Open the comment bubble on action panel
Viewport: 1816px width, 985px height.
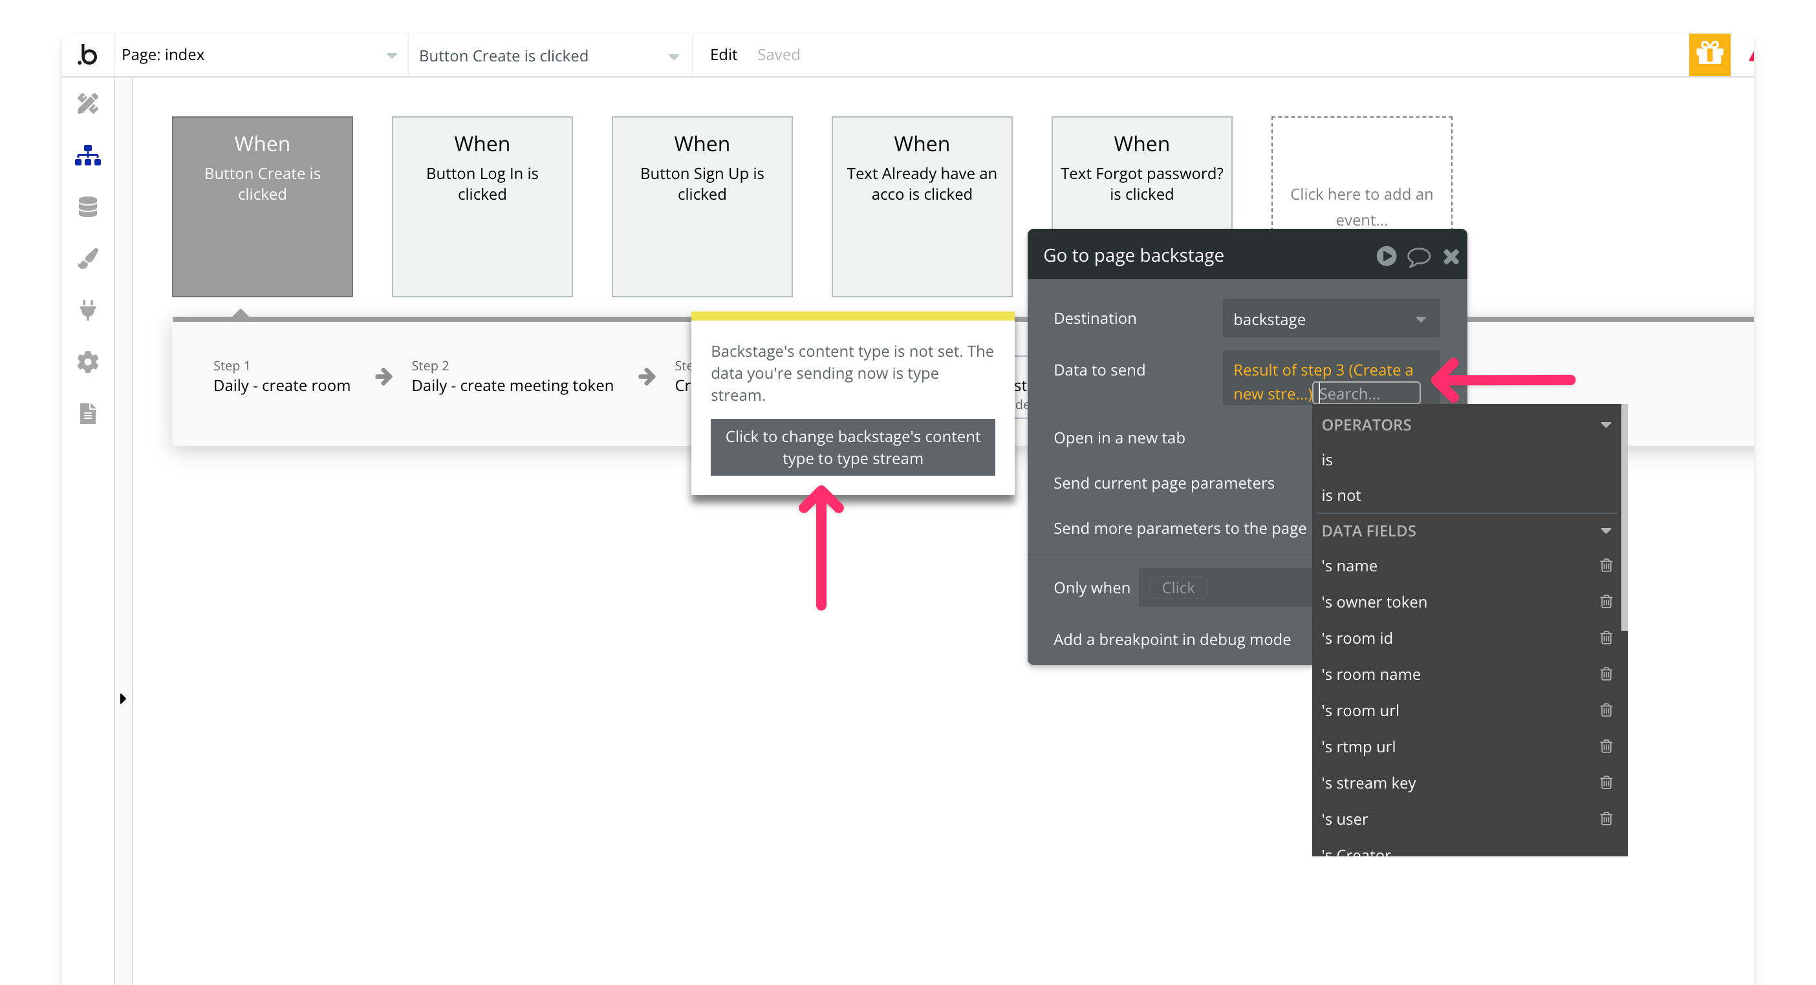1418,257
